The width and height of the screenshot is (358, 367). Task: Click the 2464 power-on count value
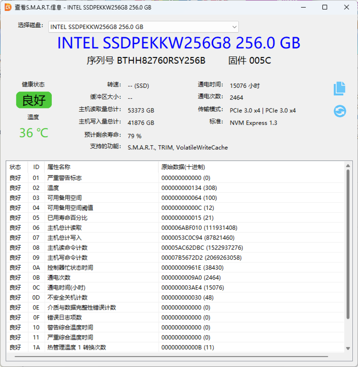pyautogui.click(x=236, y=97)
